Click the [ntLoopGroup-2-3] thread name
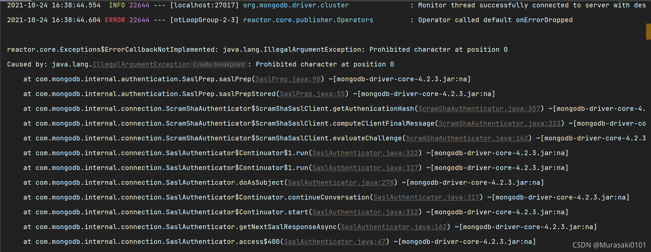Image resolution: width=651 pixels, height=252 pixels. pyautogui.click(x=204, y=20)
